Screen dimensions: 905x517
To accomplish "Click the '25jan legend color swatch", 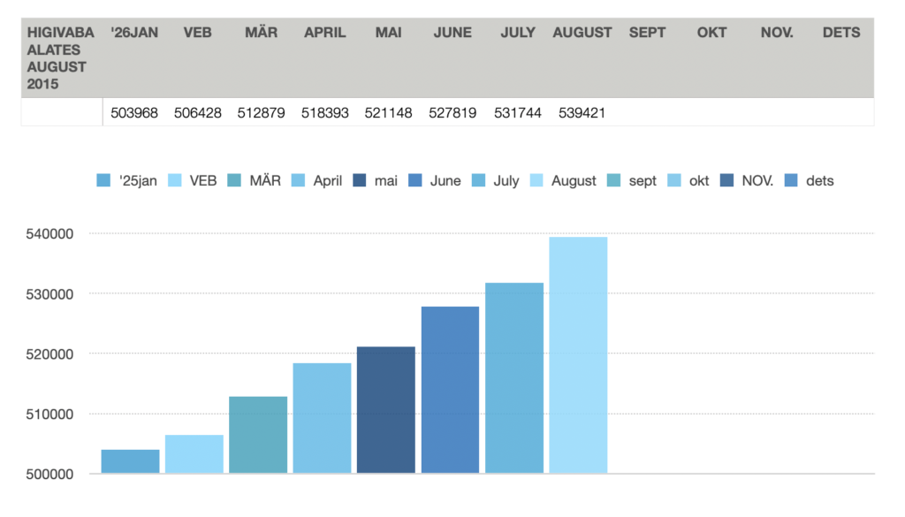I will pos(103,180).
